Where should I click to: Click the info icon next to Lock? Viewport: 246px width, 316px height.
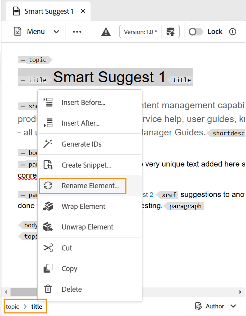tap(233, 31)
